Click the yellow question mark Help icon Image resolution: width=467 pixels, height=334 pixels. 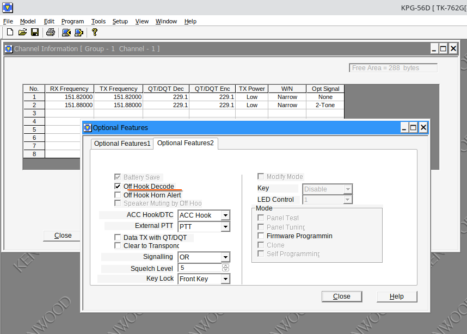point(94,32)
